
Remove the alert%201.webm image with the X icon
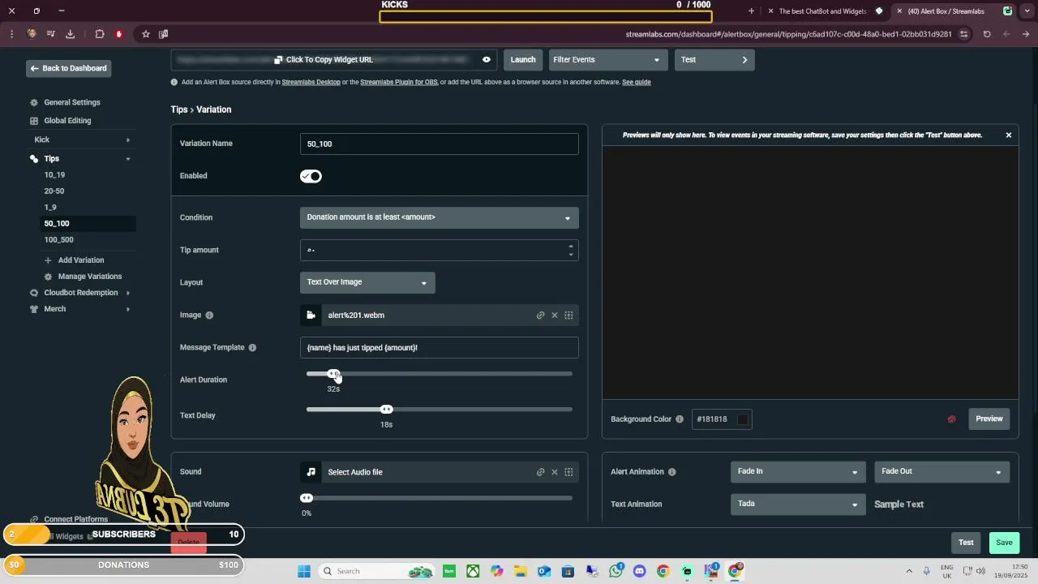pos(555,316)
